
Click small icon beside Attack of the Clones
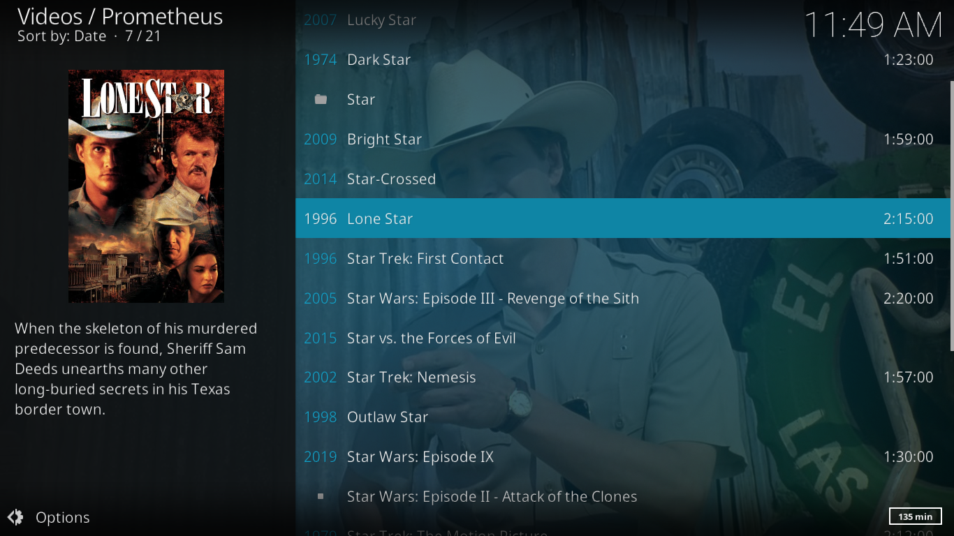click(321, 496)
